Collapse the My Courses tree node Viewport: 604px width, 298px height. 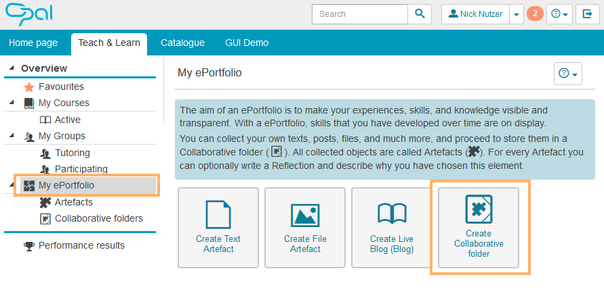click(12, 103)
